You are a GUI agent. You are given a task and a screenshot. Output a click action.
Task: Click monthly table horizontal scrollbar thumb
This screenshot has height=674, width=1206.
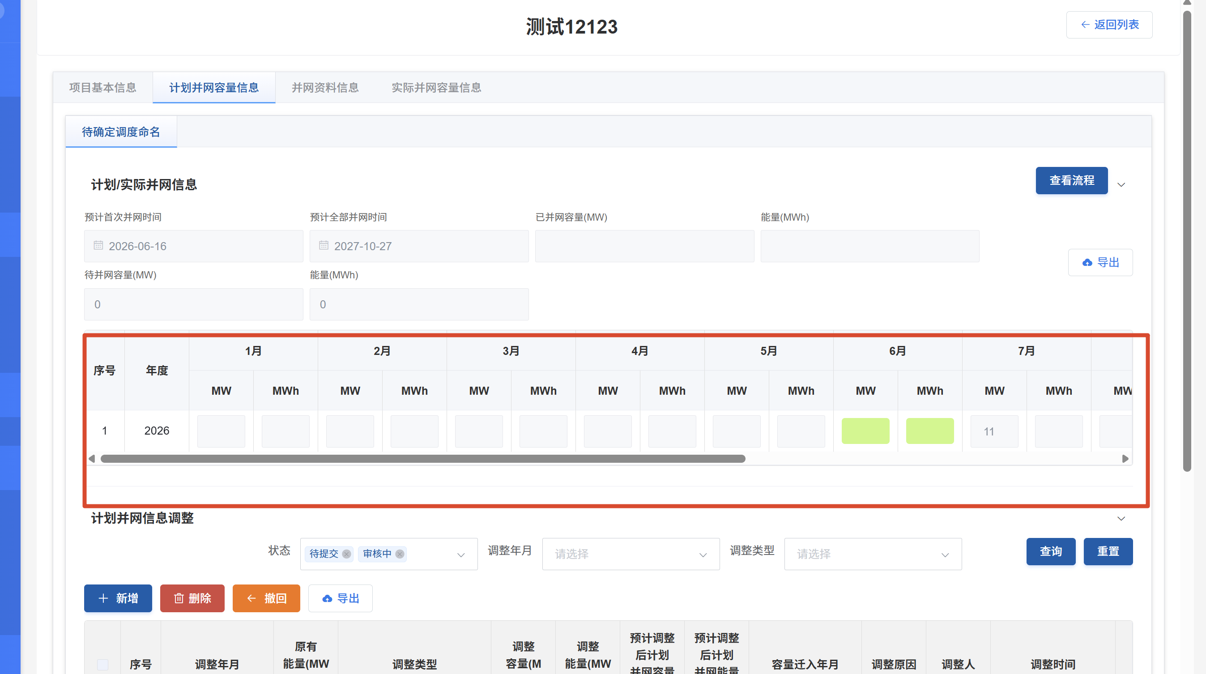pyautogui.click(x=423, y=459)
